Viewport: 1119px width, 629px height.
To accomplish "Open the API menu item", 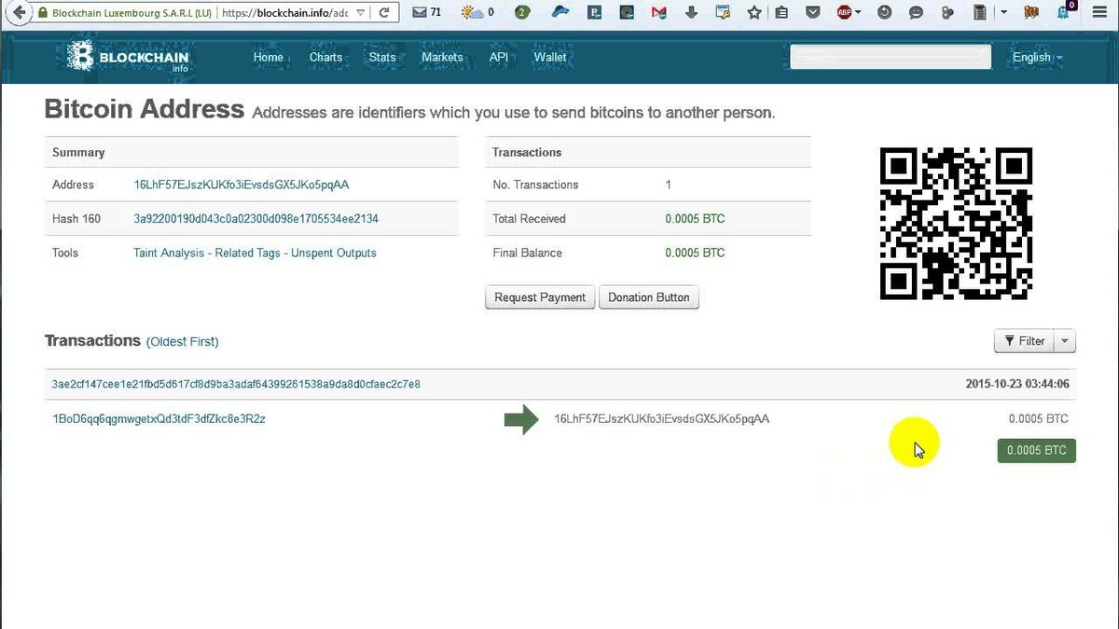I will pos(499,57).
